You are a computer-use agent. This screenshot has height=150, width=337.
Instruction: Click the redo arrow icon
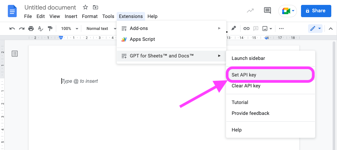point(22,29)
